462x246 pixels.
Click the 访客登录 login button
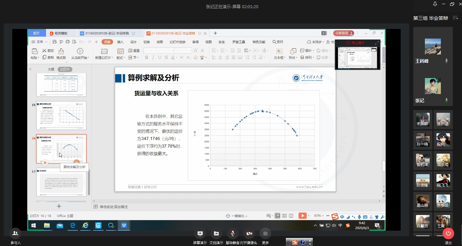343,33
